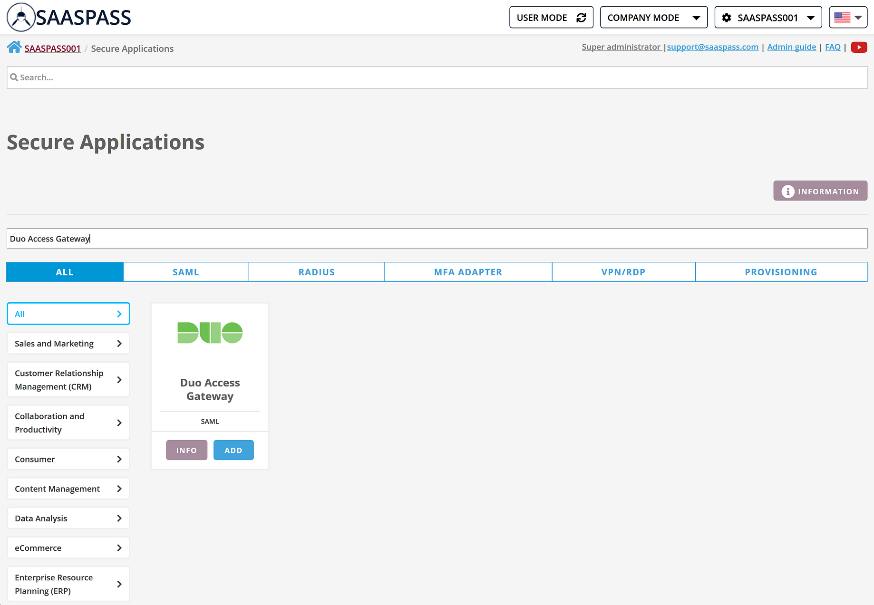Expand Content Management category
The height and width of the screenshot is (605, 874).
68,489
